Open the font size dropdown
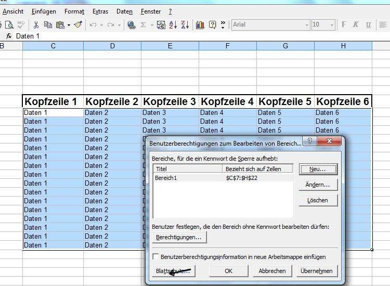The height and width of the screenshot is (286, 390). tap(331, 24)
